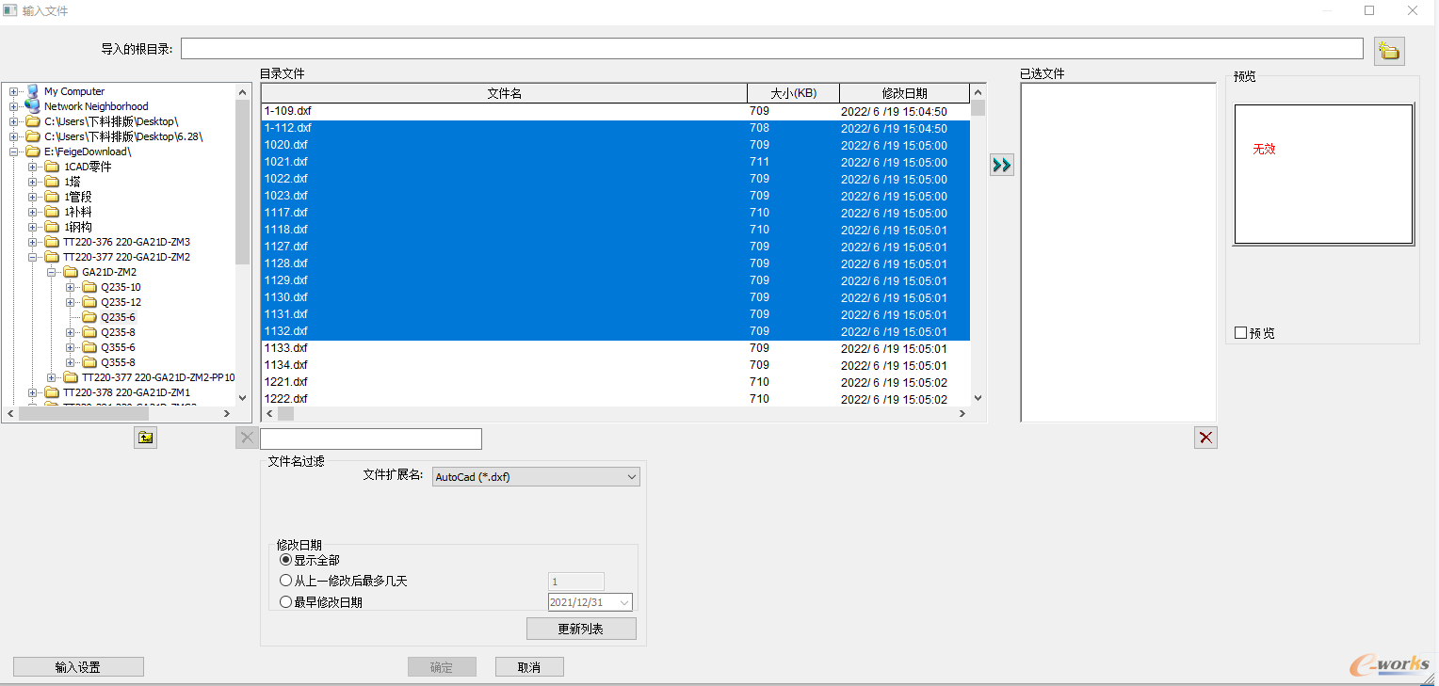Select file 1132.dxf in the list
Viewport: 1439px width, 686px height.
tap(616, 331)
